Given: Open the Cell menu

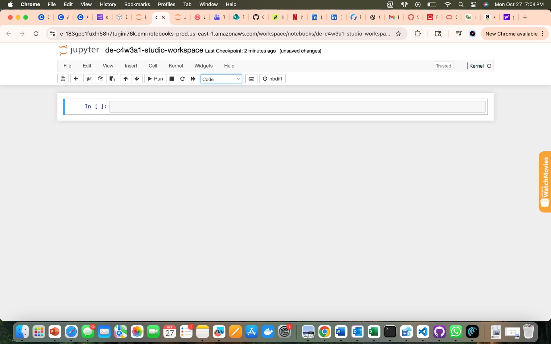Looking at the screenshot, I should pyautogui.click(x=153, y=66).
